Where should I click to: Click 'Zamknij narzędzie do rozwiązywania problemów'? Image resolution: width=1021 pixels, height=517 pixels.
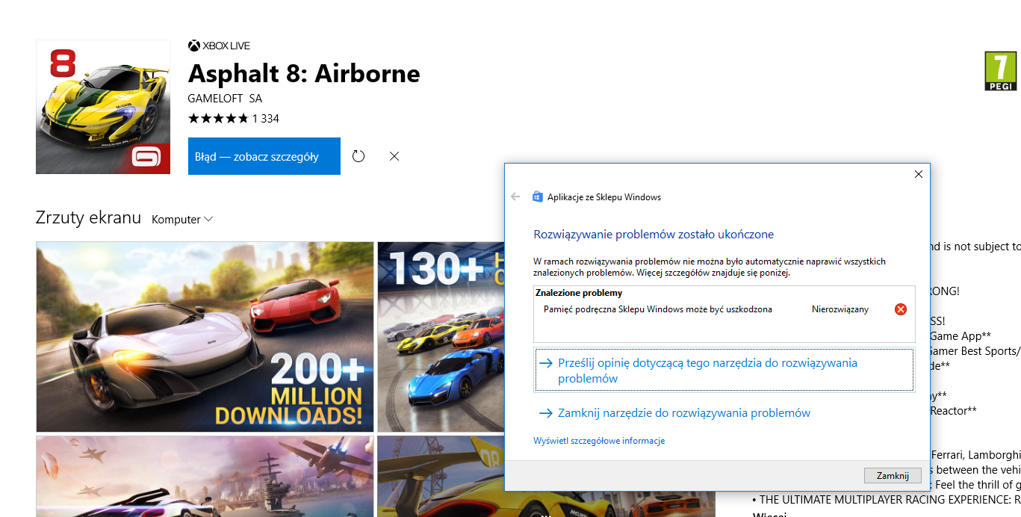(674, 413)
